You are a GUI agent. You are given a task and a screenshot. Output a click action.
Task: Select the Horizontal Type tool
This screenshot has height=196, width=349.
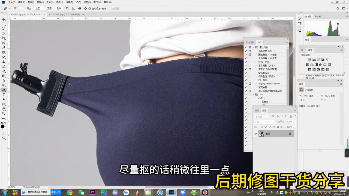4,95
